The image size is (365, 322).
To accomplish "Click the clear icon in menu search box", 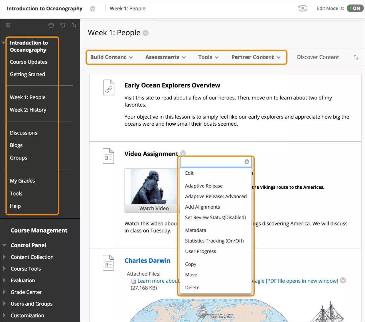I will click(247, 162).
